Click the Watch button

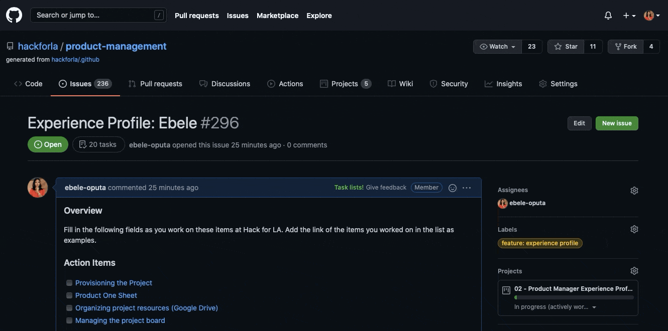(498, 47)
